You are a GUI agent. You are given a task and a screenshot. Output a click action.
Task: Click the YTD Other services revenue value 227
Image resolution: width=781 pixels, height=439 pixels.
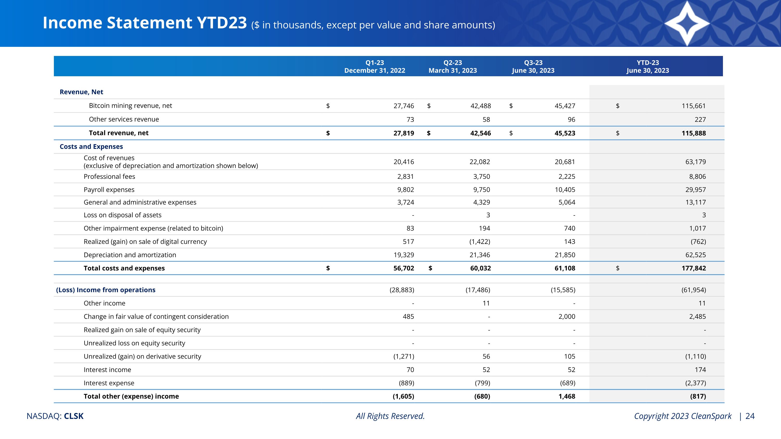pos(700,119)
